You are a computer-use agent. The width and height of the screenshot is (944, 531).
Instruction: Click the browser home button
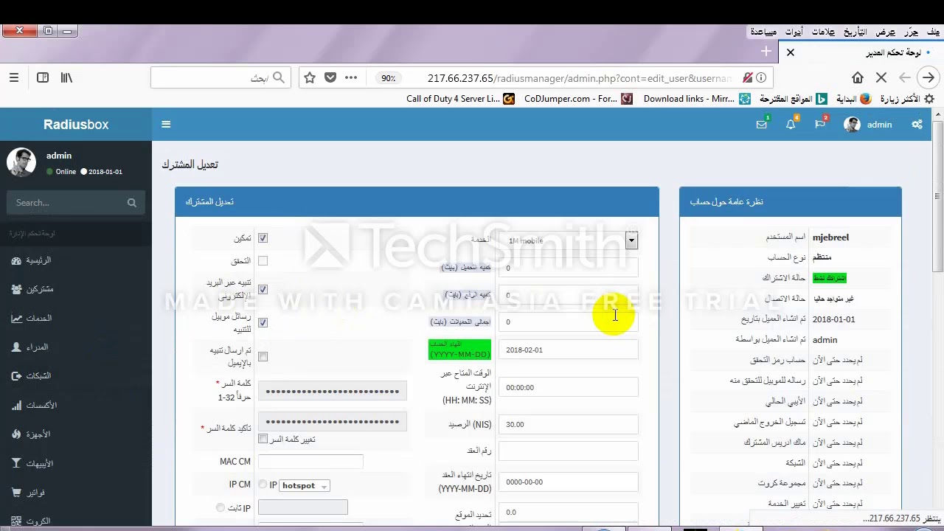(x=858, y=77)
